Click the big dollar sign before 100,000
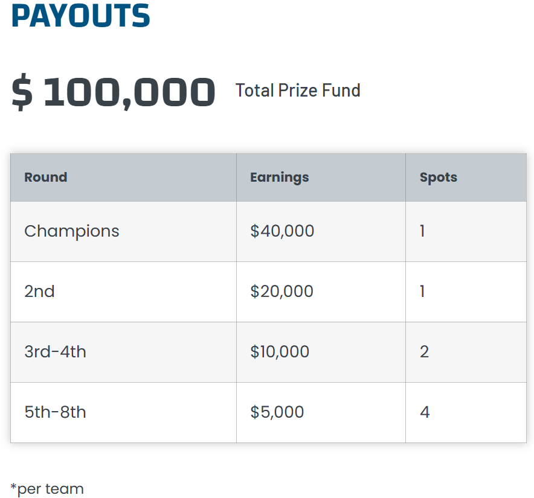534x498 pixels. 22,92
